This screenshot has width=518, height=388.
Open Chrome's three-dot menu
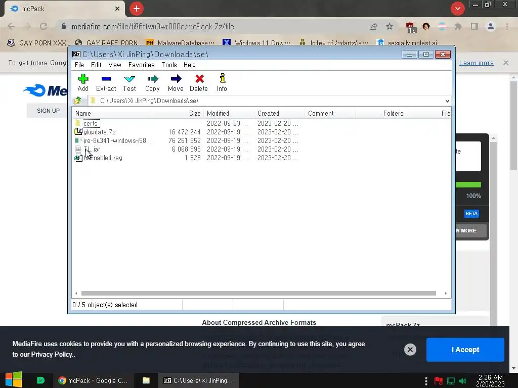pyautogui.click(x=507, y=26)
